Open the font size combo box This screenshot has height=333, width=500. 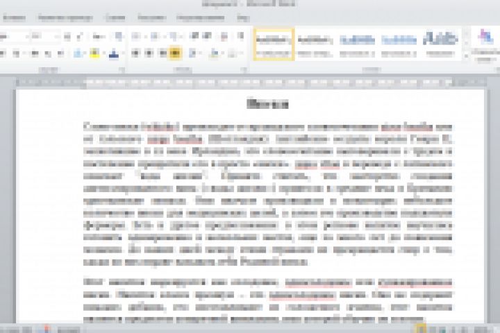(x=45, y=37)
